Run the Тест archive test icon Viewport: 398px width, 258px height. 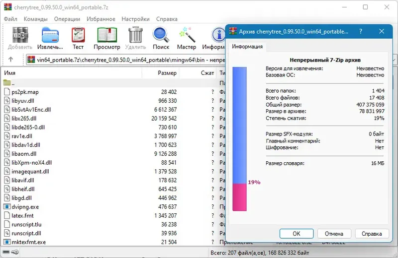[78, 35]
